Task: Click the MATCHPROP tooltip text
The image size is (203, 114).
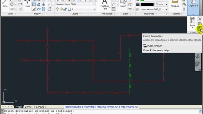Action: [x=154, y=46]
